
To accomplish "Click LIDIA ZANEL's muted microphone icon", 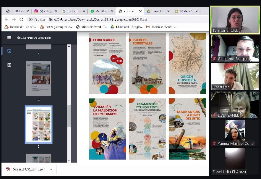I will point(214,115).
